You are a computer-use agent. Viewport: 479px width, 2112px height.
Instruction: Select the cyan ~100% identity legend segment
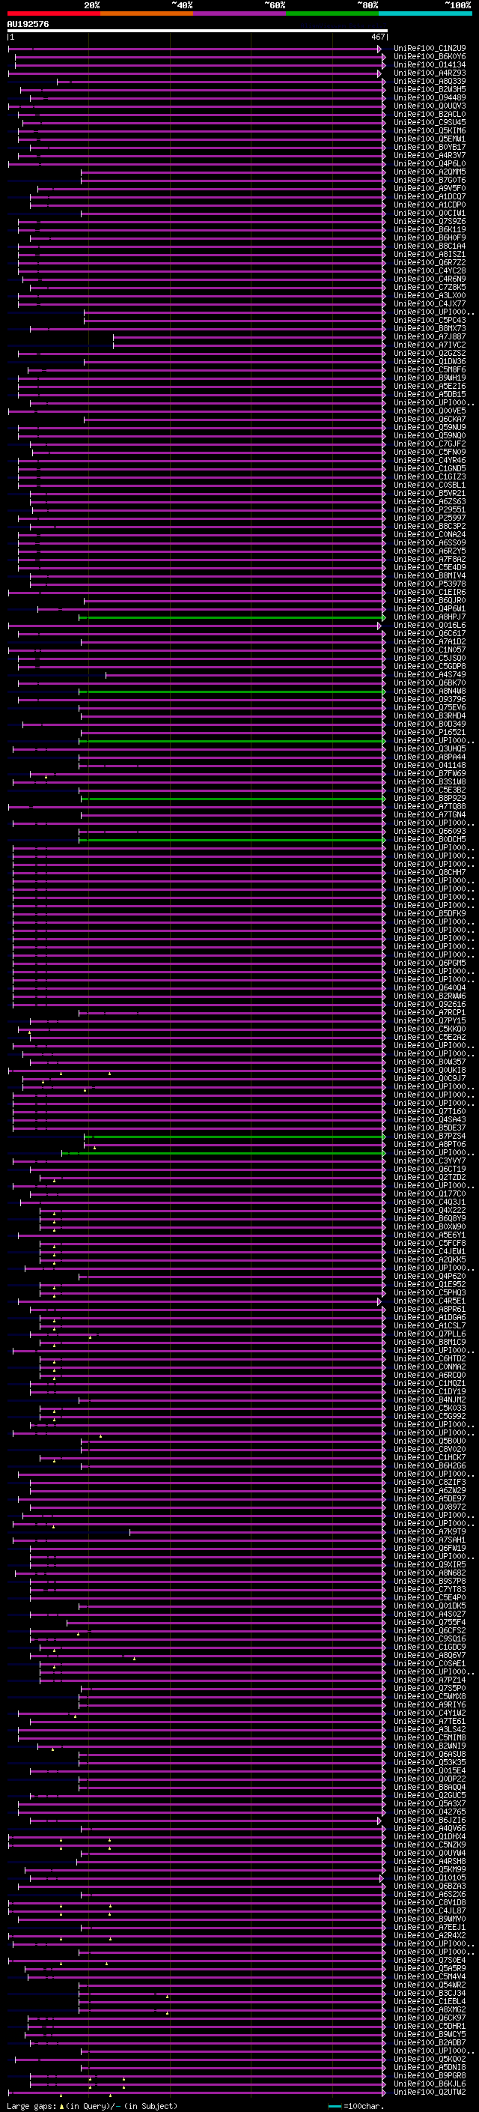(425, 13)
